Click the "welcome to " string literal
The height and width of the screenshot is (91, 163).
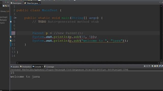click(94, 41)
